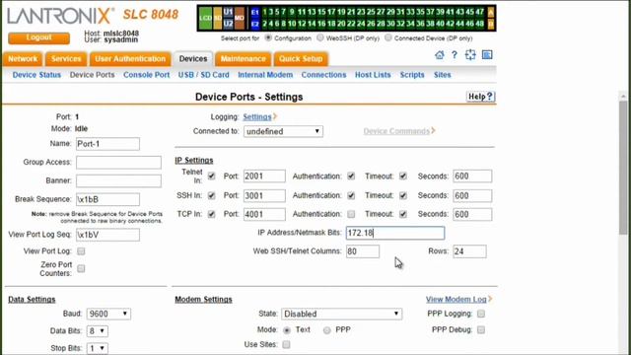Select Ethernet port E2
Screen dimensions: 631x355
254,24
